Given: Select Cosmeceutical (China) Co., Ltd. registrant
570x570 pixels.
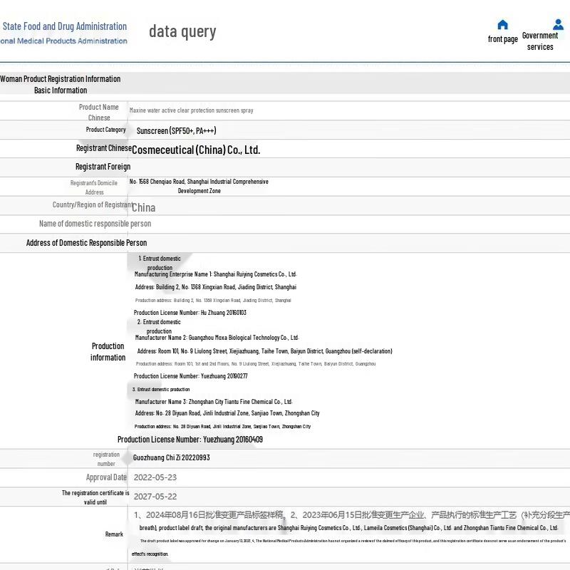Looking at the screenshot, I should point(196,150).
